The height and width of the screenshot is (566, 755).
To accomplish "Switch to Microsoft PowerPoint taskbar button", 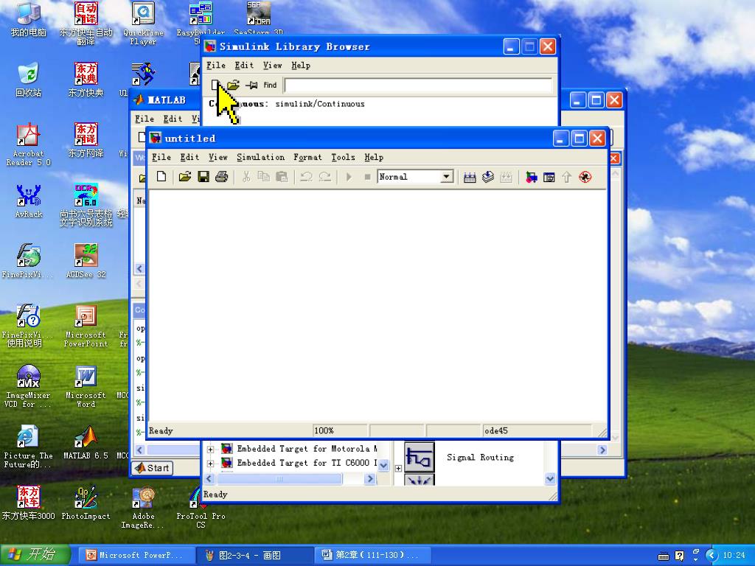I will point(136,555).
